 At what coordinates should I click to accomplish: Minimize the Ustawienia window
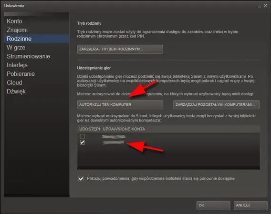tap(259, 6)
